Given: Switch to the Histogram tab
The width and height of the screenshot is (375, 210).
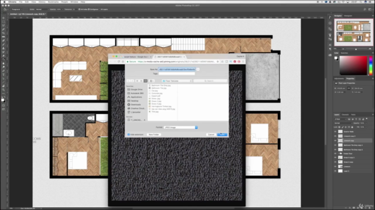Looking at the screenshot, I should (348, 16).
